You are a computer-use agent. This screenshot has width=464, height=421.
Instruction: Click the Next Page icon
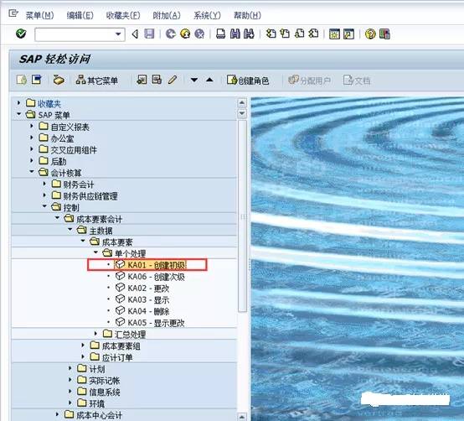coord(300,34)
